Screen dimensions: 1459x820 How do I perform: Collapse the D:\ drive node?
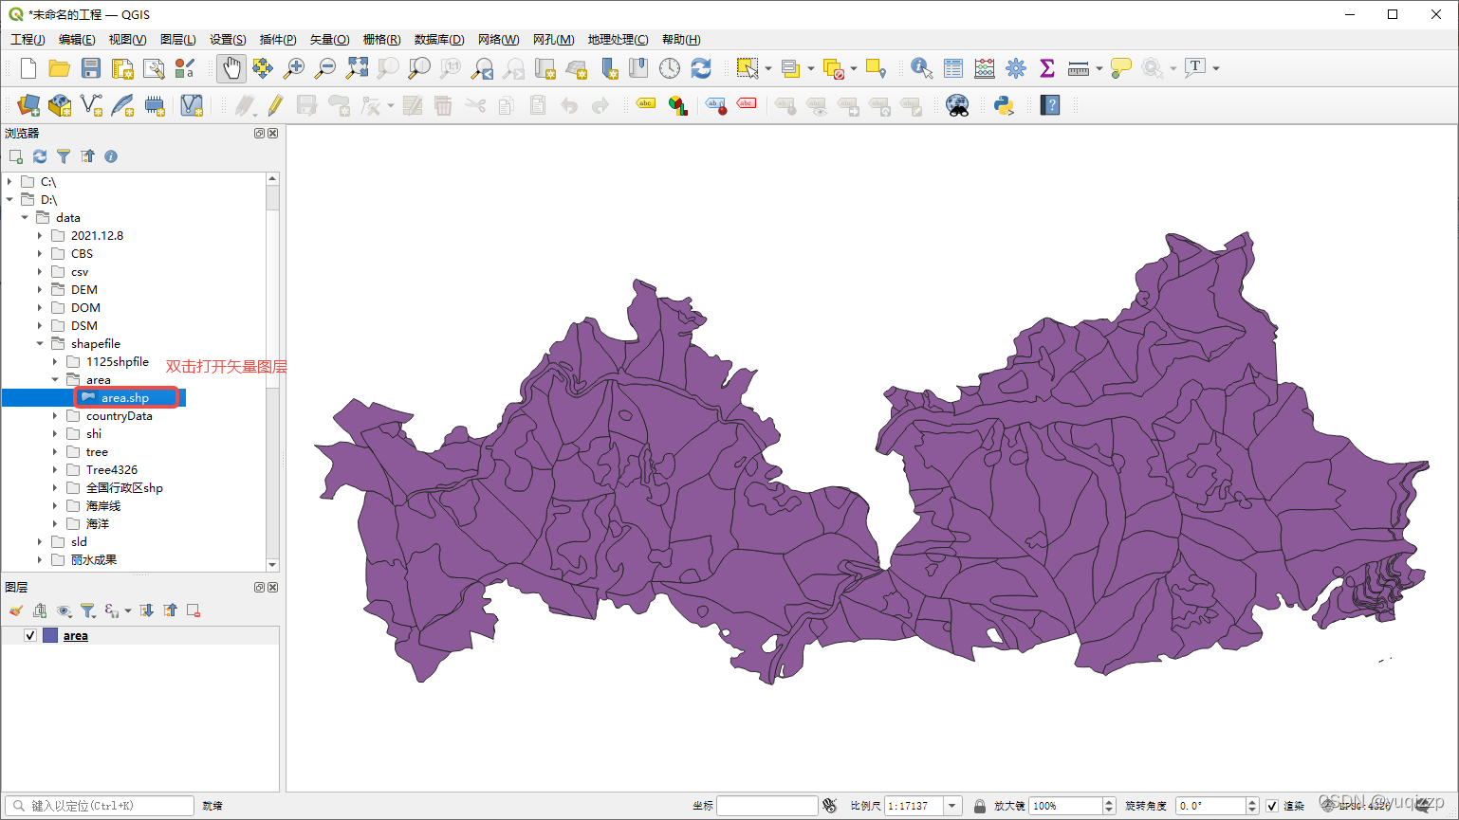pos(9,199)
